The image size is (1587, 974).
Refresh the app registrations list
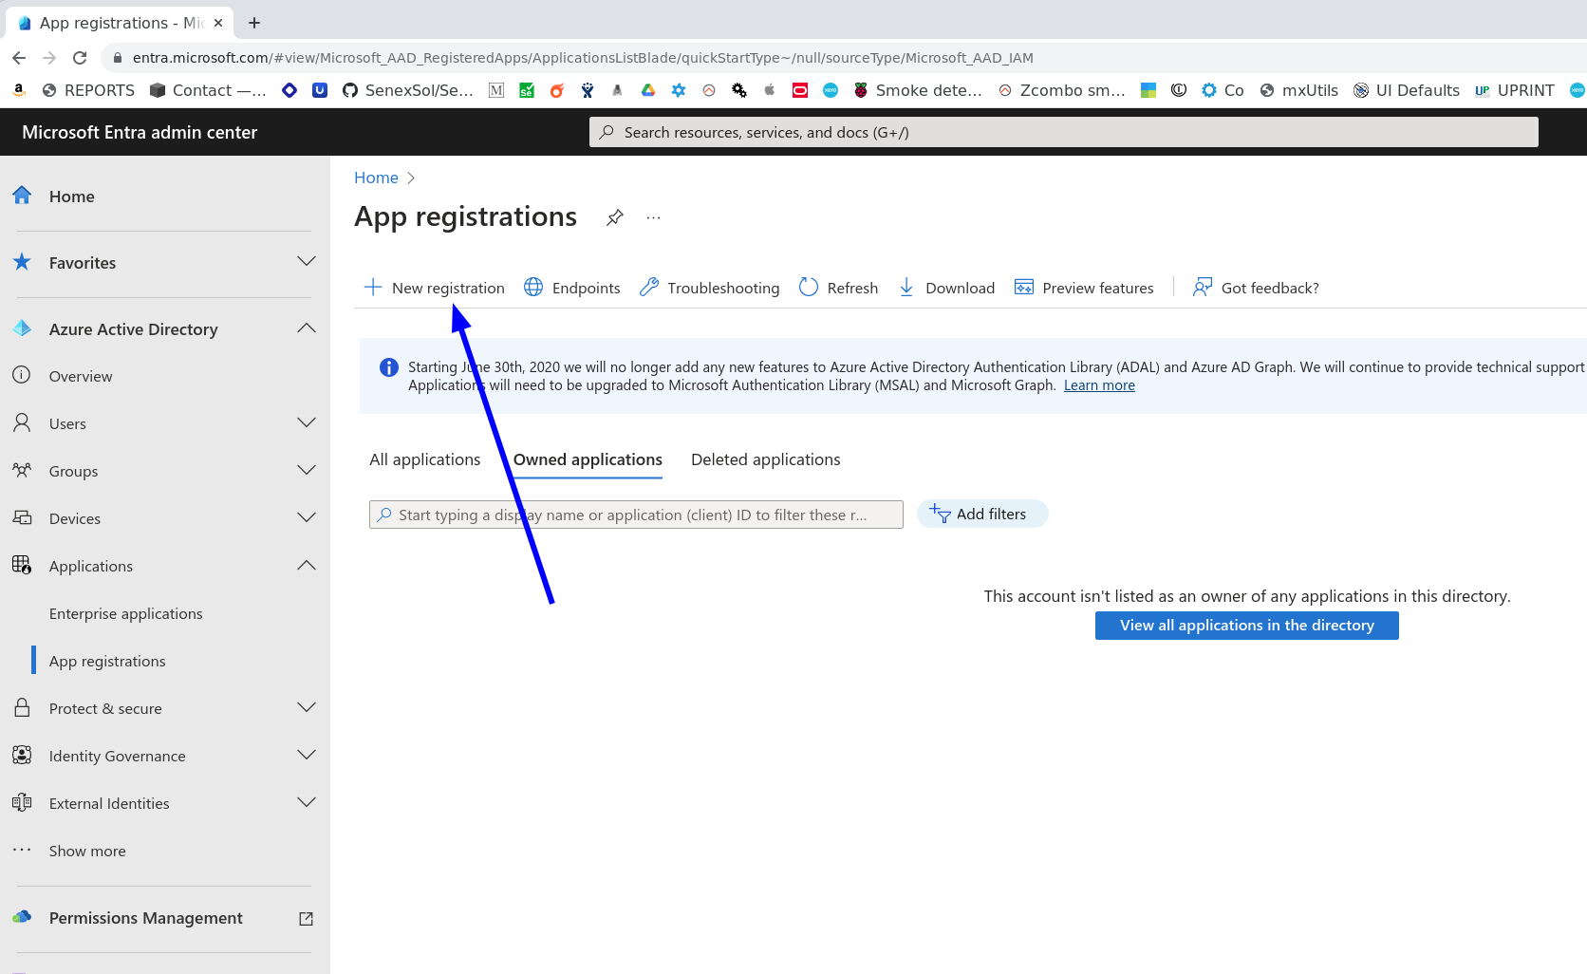click(838, 288)
